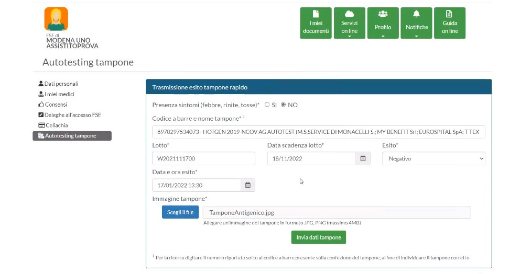Screen dimensions: 509x274
Task: Expand the Servizi on line menu
Action: [349, 24]
